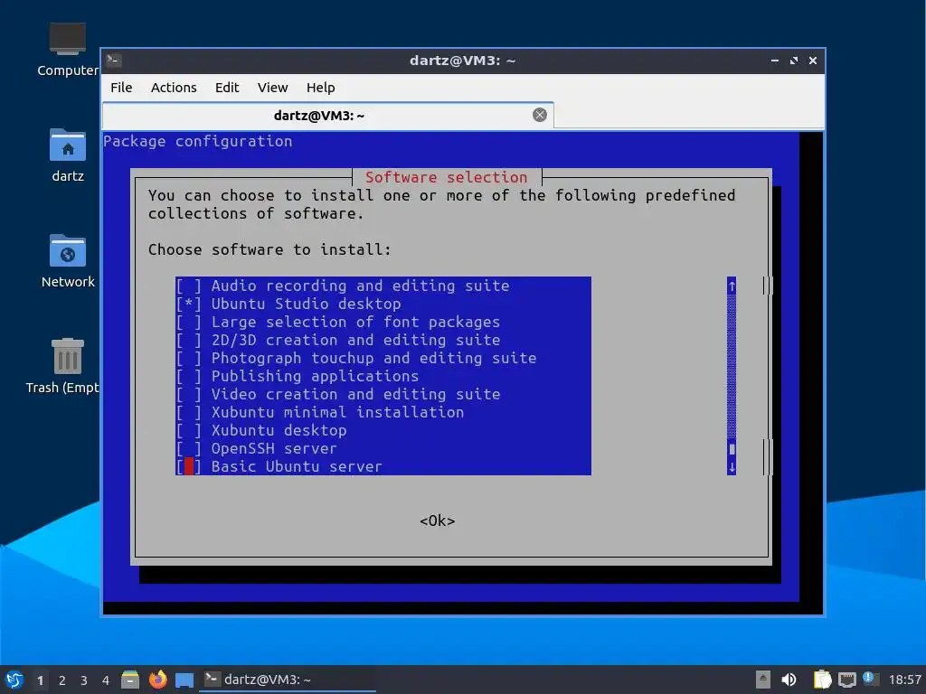Switch to workspace 3
The width and height of the screenshot is (926, 694).
(84, 680)
